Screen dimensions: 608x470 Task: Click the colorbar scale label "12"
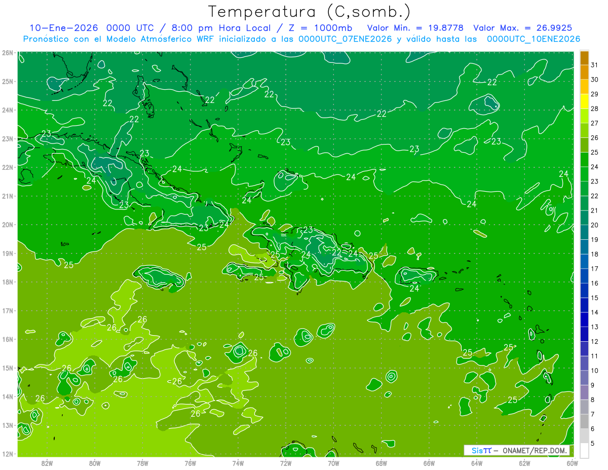tap(595, 341)
